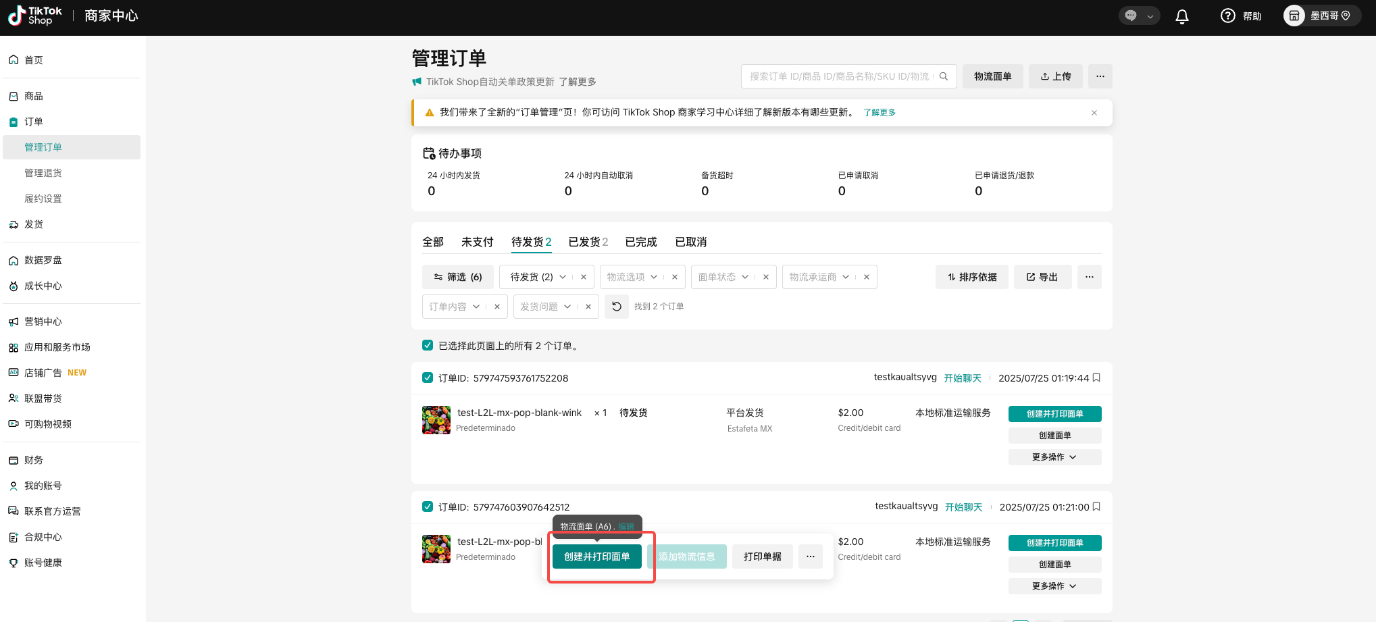This screenshot has height=622, width=1376.
Task: Click the highlighted 创建并打印面单 button
Action: (x=596, y=556)
